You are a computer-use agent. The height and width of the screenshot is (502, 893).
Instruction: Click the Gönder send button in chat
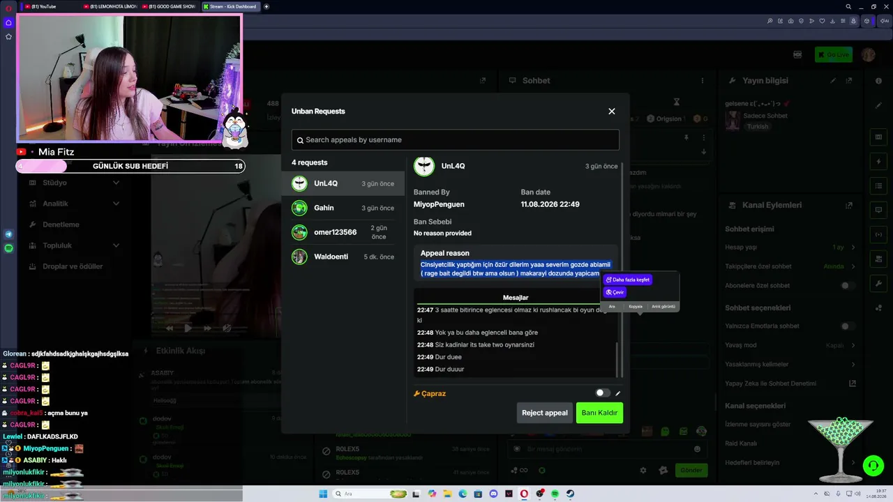[691, 470]
